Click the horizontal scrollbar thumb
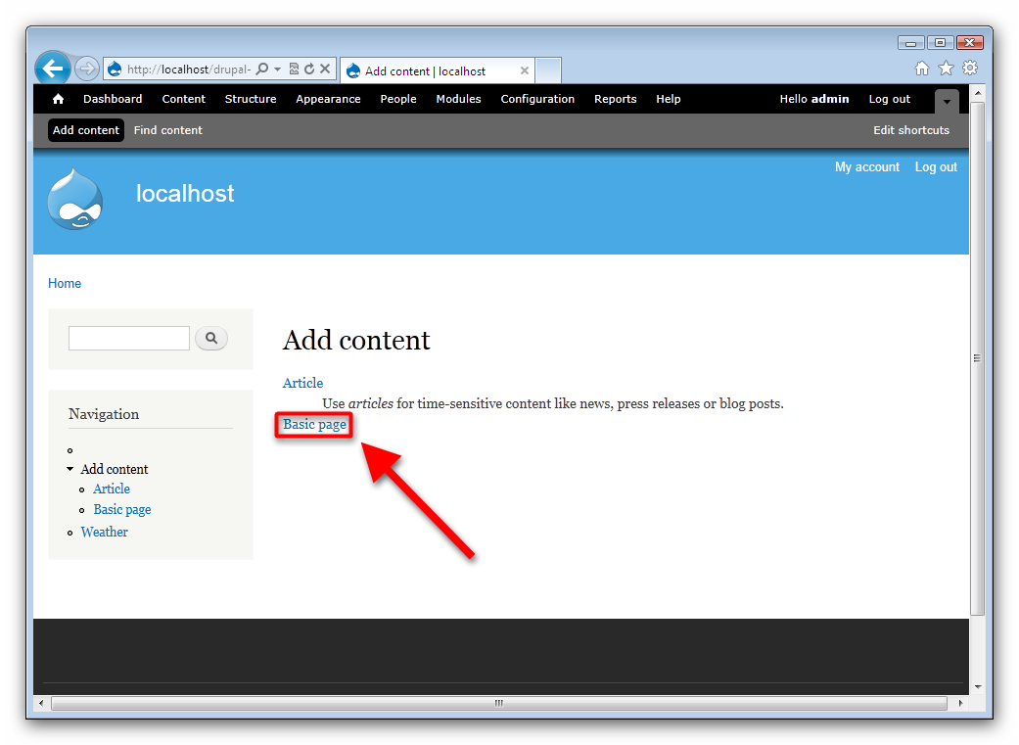This screenshot has width=1019, height=745. point(498,703)
